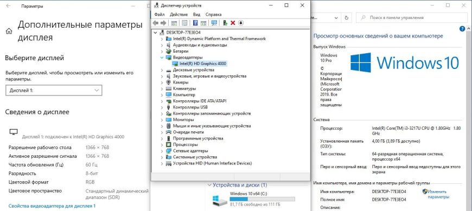Image resolution: width=472 pixels, height=211 pixels.
Task: Expand the Контроллеры USB node
Action: click(162, 107)
